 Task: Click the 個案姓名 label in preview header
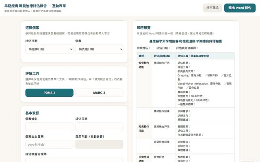143,48
